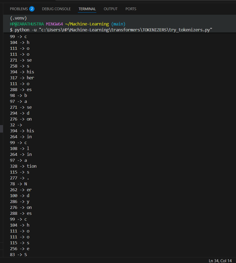Open the DEBUG CONSOLE tab
236x263 pixels.
56,9
